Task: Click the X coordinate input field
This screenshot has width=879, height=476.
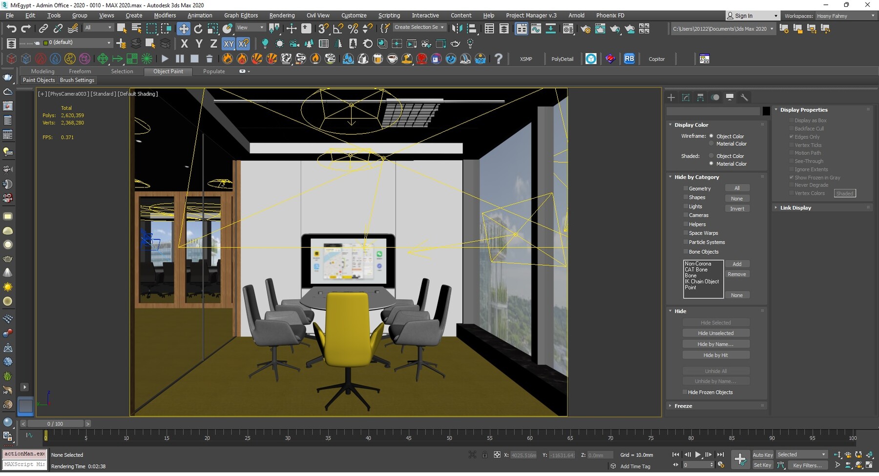Action: point(523,455)
